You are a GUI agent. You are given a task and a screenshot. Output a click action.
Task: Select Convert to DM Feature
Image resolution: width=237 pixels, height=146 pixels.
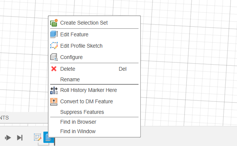coord(94,101)
